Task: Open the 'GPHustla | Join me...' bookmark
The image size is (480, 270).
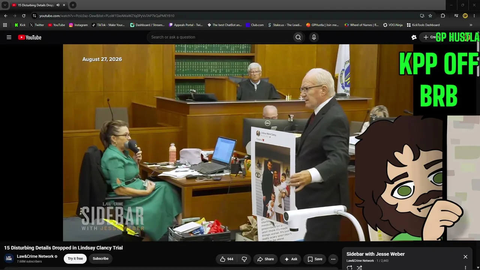Action: [322, 25]
